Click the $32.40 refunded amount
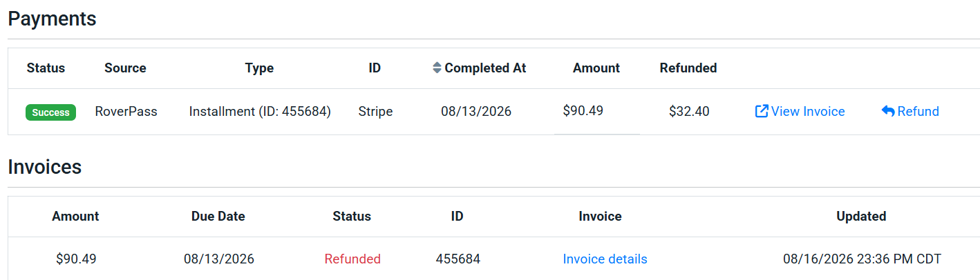980x280 pixels. 689,111
